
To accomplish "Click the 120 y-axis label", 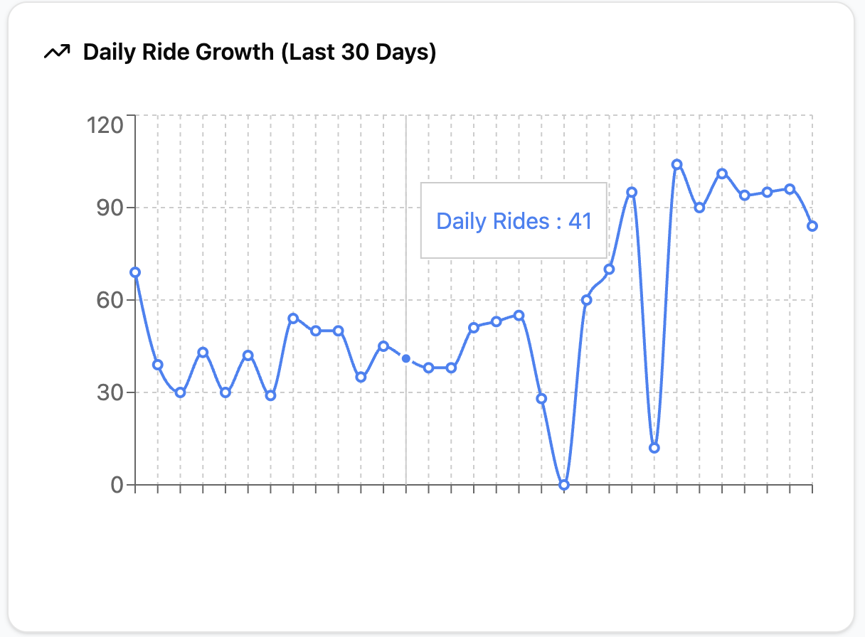I will tap(105, 125).
